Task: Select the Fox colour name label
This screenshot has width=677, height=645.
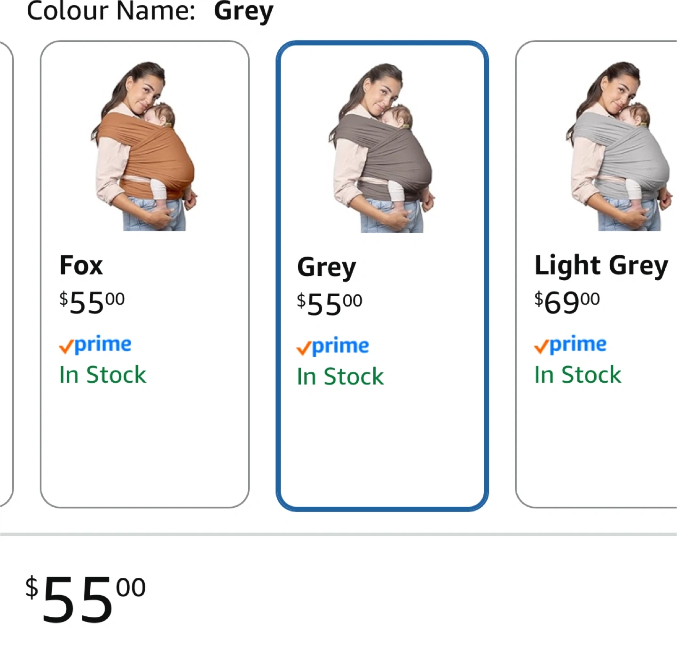Action: (x=81, y=265)
